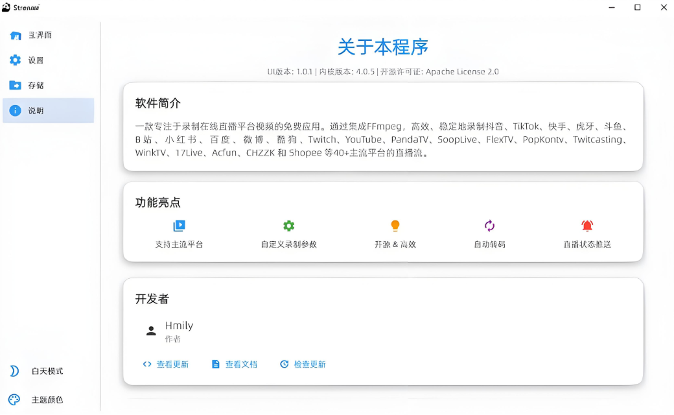This screenshot has width=674, height=415.
Task: Click the red 直播状态推送 bell icon
Action: pos(587,226)
